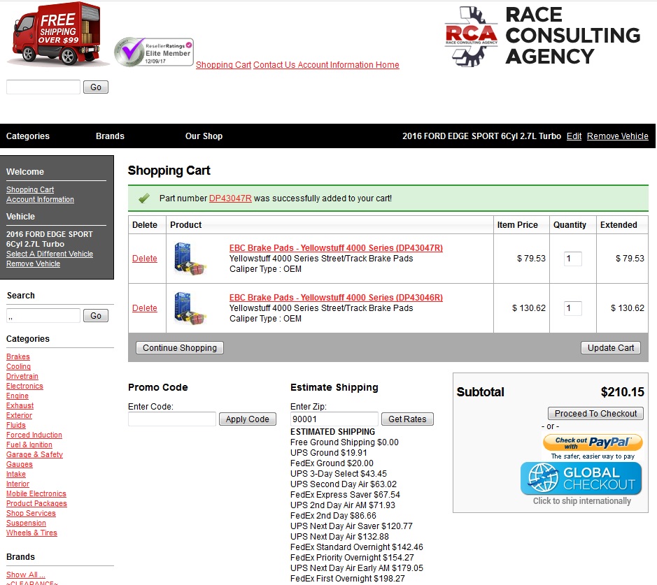The image size is (657, 585).
Task: Open the Categories menu in black bar
Action: [28, 136]
